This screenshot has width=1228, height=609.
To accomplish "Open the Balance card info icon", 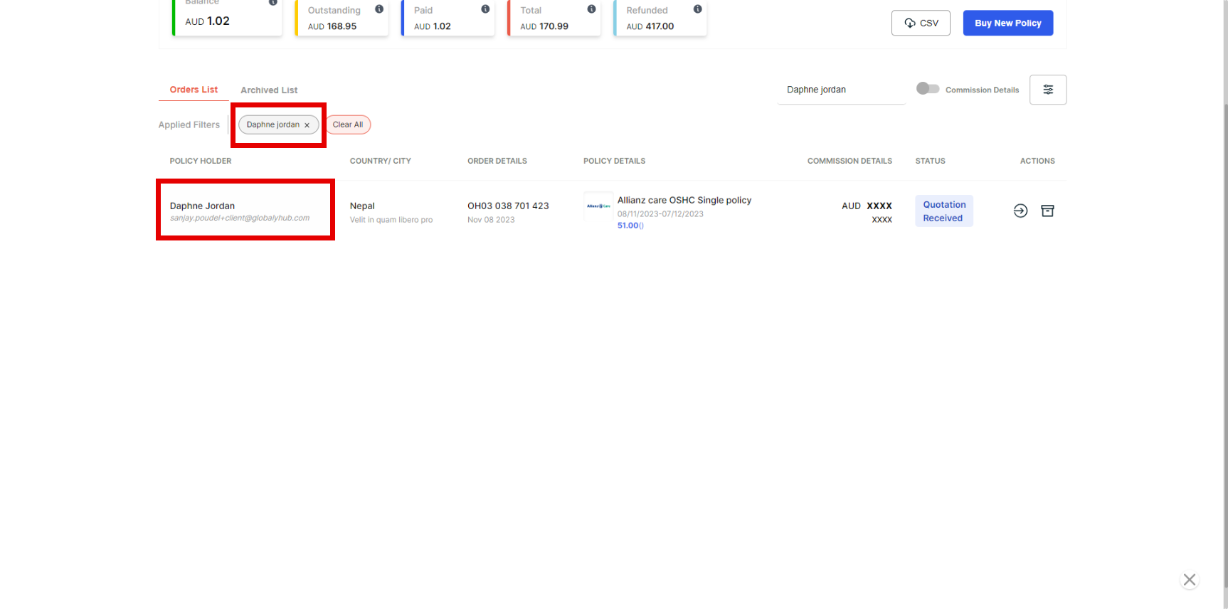I will (x=272, y=2).
